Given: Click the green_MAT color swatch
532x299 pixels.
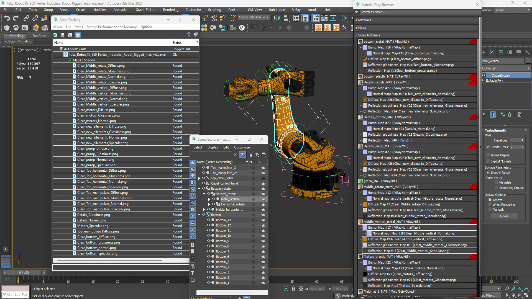Looking at the screenshot, I should pos(360,181).
